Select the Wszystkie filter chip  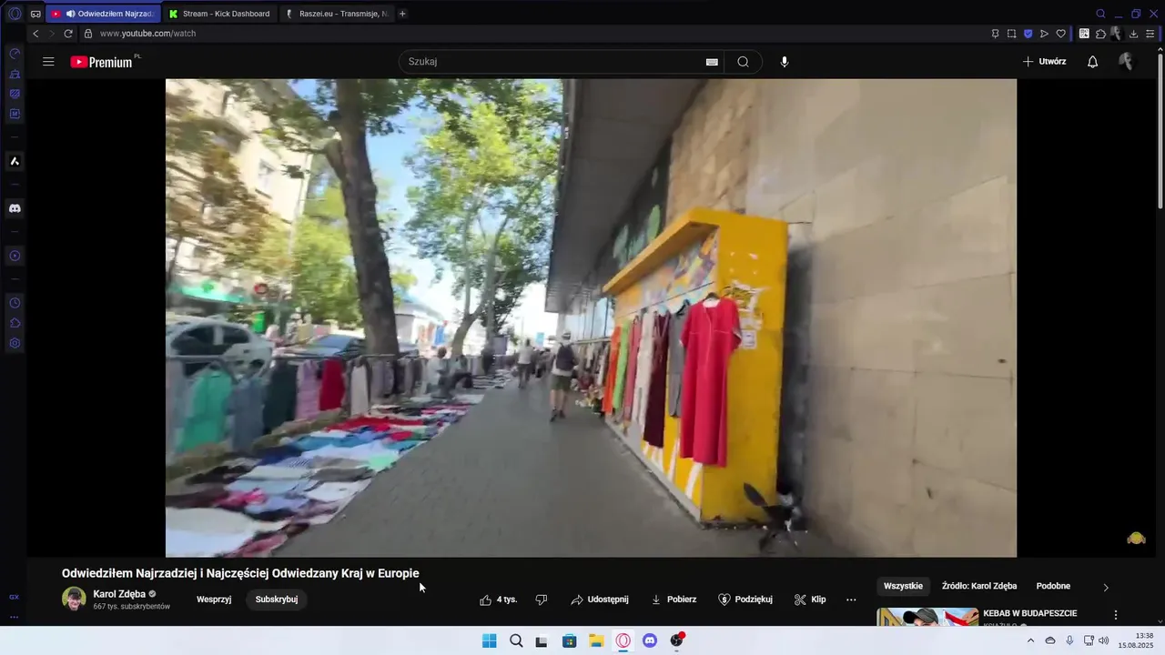click(903, 587)
